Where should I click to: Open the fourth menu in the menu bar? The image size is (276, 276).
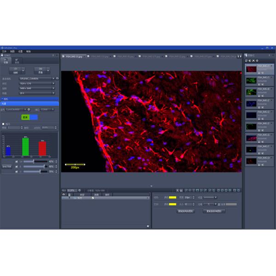click(x=29, y=52)
